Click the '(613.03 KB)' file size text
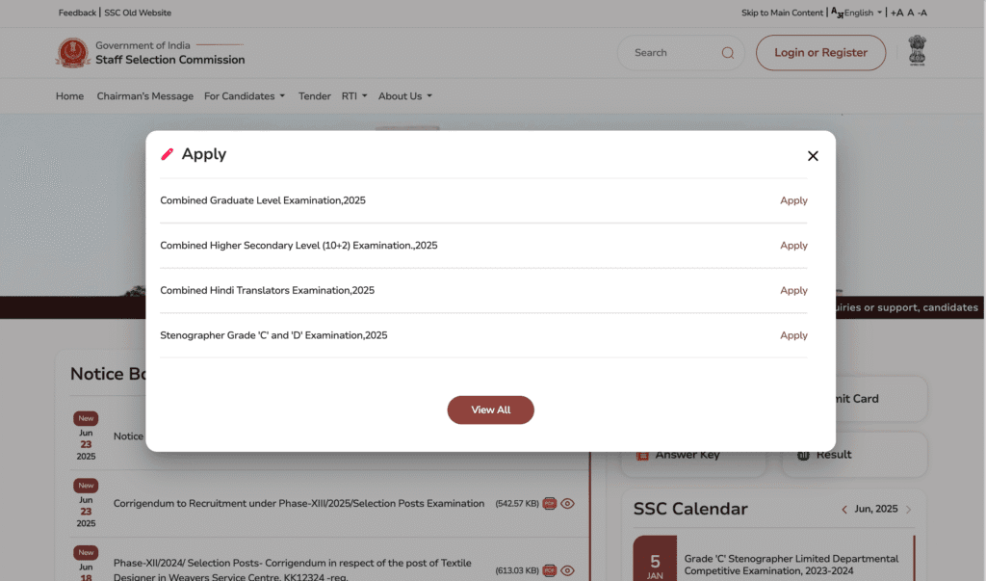This screenshot has height=581, width=986. tap(517, 570)
